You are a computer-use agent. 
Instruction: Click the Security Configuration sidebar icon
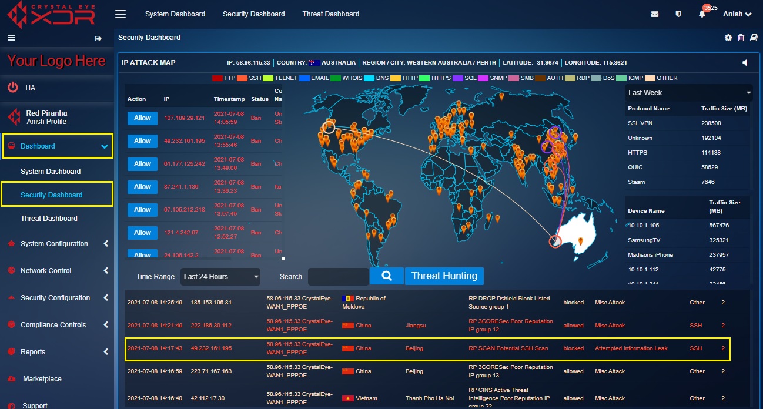(x=10, y=297)
